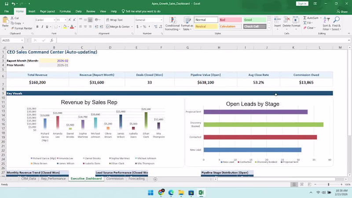The image size is (352, 198).
Task: Apply the red font color
Action: coord(72,27)
